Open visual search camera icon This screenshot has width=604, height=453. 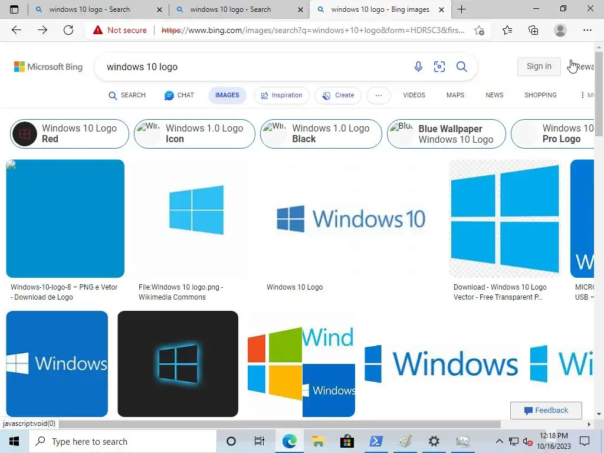[439, 67]
